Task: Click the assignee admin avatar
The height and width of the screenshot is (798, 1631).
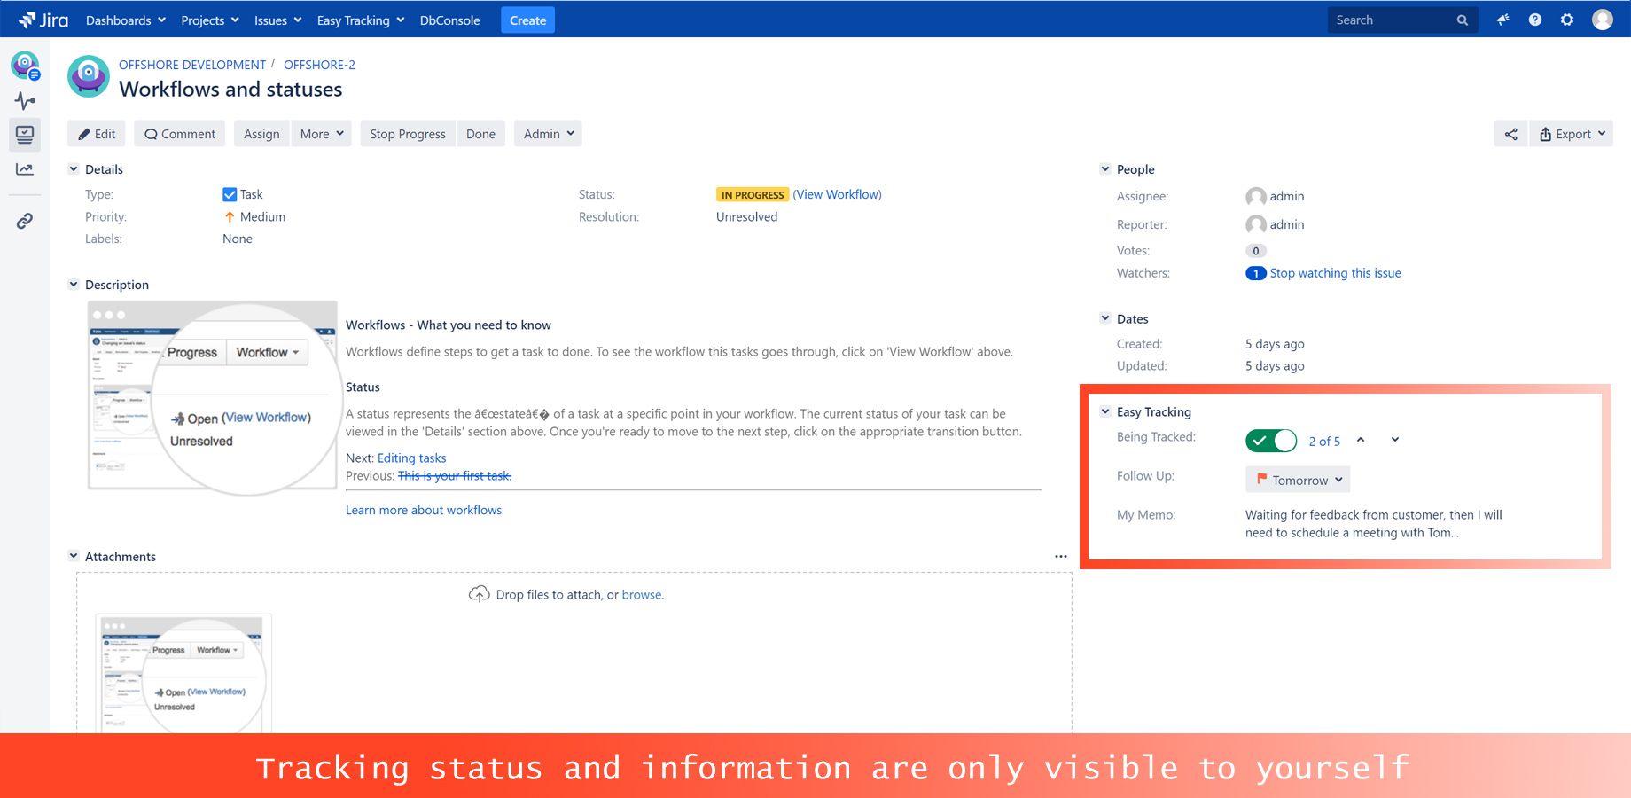Action: 1256,197
